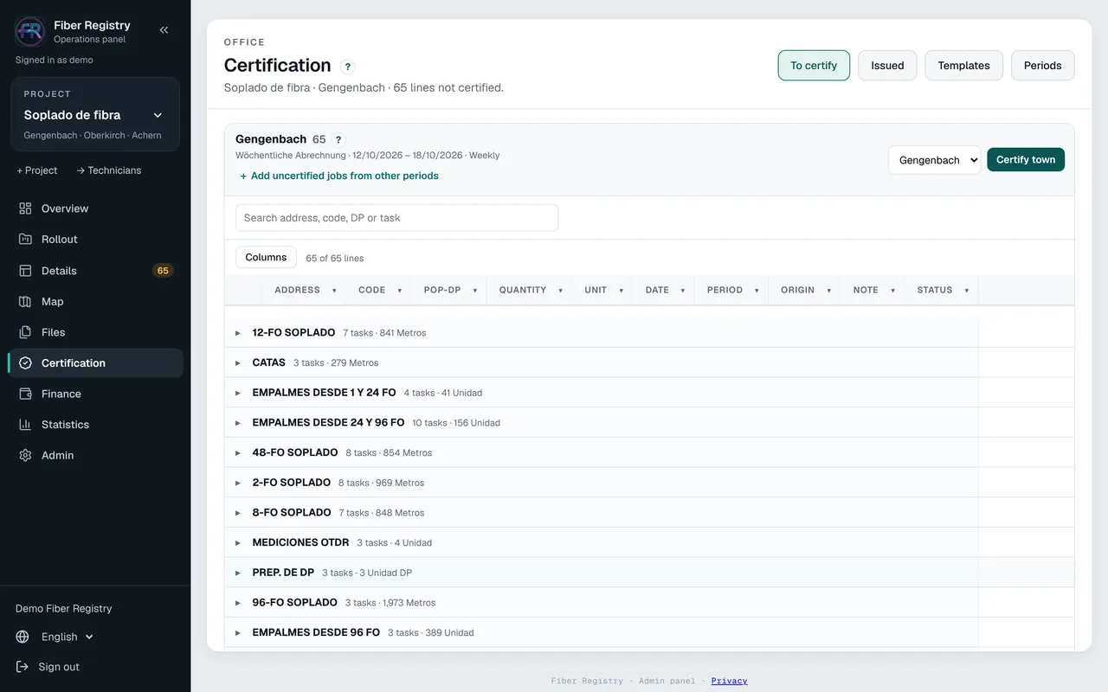1108x692 pixels.
Task: Open the English language dropdown
Action: click(x=68, y=637)
